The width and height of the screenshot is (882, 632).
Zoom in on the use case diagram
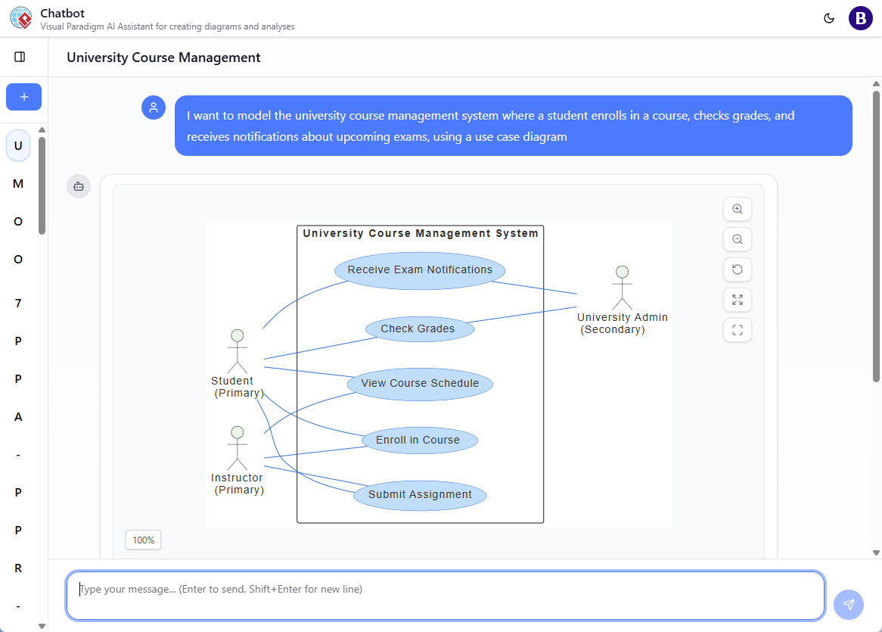click(x=737, y=209)
